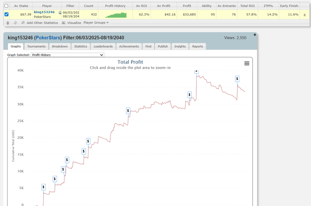Click the 57.8% Total ROI cell
Viewport: 311px width, 206px height.
247,15
